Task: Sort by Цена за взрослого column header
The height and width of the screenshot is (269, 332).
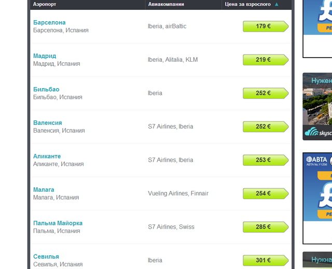Action: 248,4
